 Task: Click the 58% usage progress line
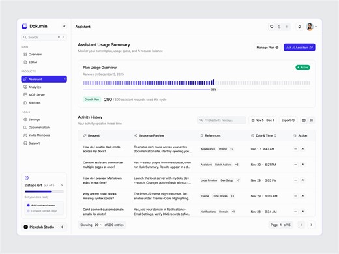click(x=196, y=89)
